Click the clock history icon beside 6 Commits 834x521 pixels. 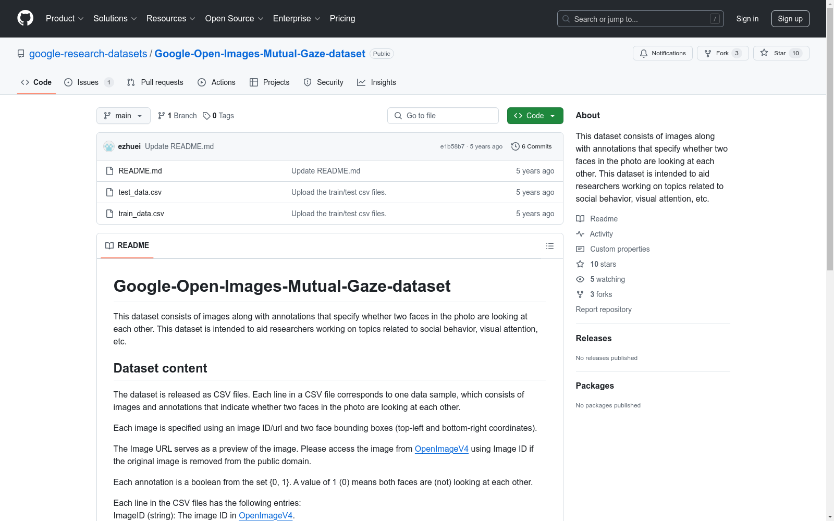tap(516, 146)
